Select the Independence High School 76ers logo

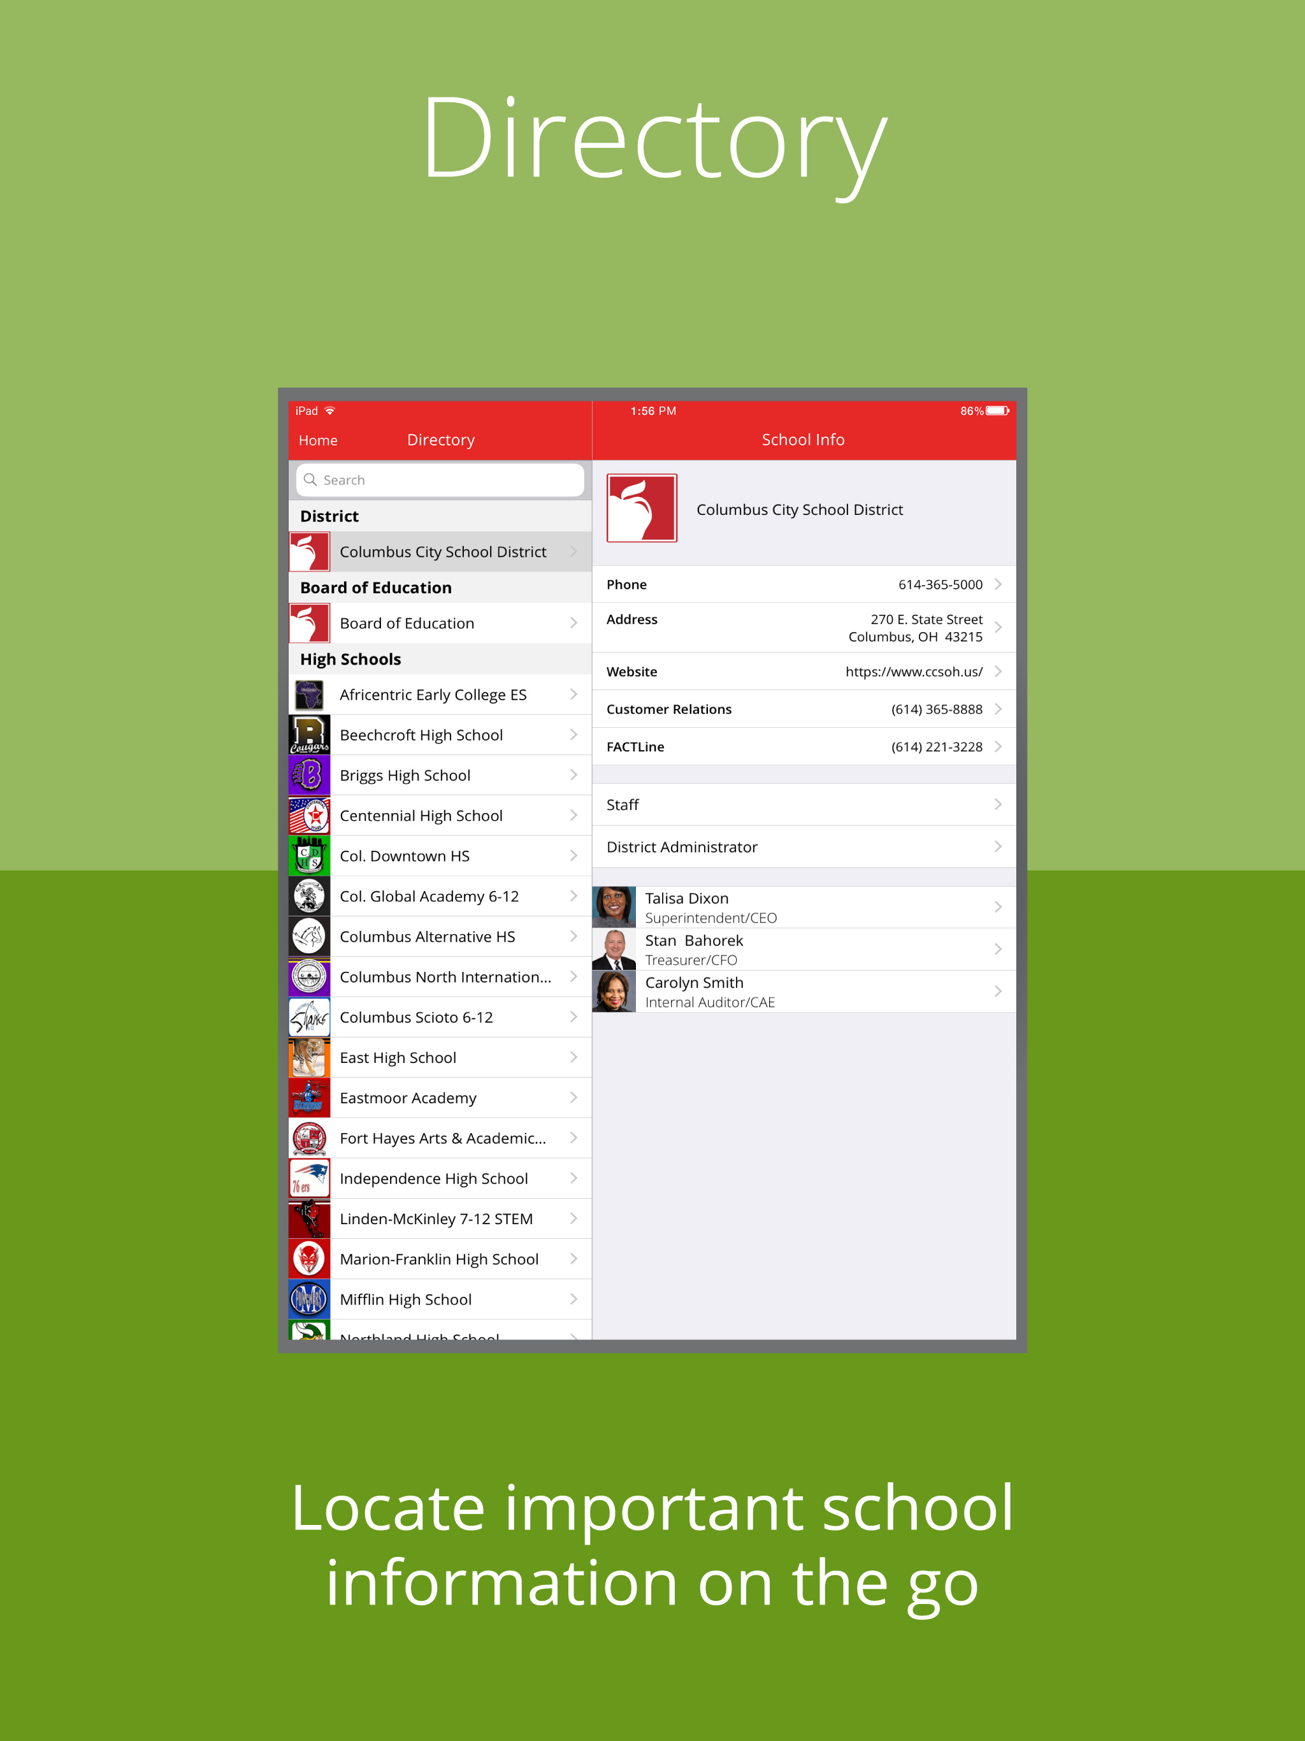click(309, 1178)
